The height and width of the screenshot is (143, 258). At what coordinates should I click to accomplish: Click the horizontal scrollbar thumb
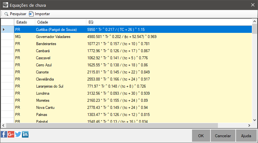tap(112, 126)
